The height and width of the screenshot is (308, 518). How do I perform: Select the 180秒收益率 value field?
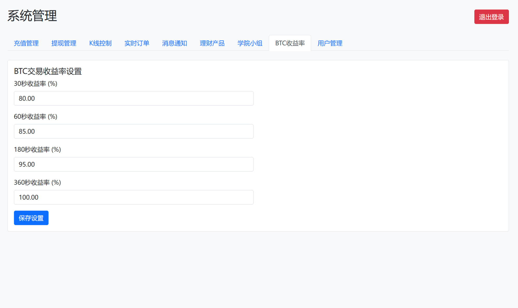click(133, 164)
